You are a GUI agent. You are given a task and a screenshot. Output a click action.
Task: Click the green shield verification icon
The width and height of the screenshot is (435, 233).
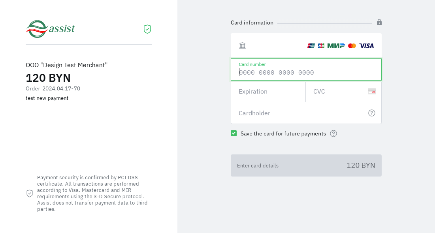point(147,29)
